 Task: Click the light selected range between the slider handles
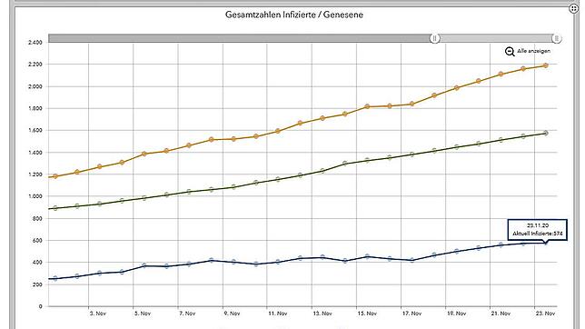(495, 38)
